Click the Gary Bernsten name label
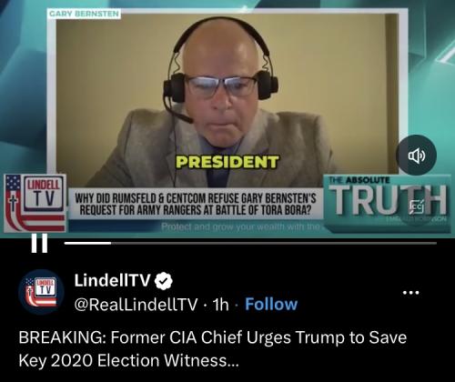Image resolution: width=455 pixels, height=382 pixels. (84, 14)
